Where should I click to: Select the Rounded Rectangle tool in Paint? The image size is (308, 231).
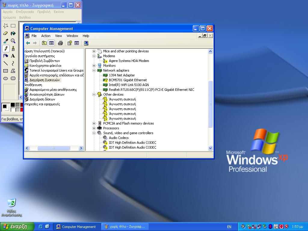pyautogui.click(x=13, y=79)
